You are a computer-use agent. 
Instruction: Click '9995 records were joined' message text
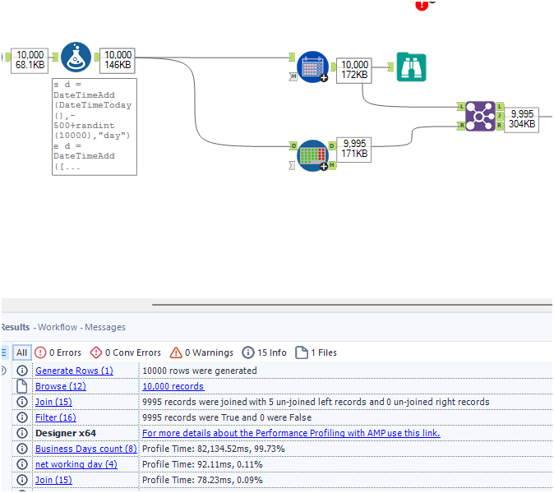coord(316,402)
